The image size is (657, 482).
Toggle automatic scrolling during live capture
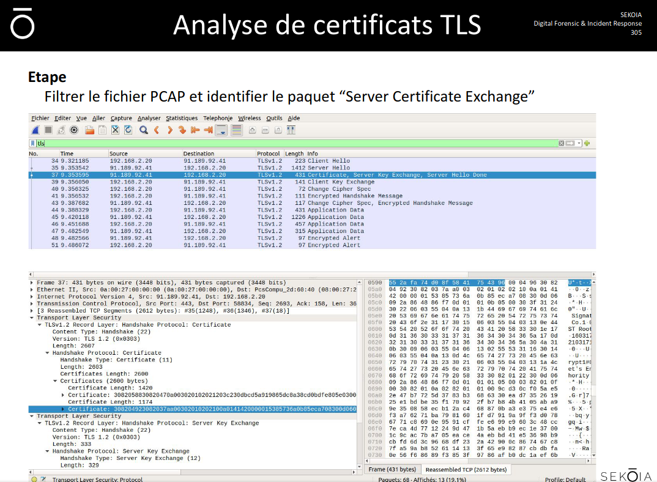[x=221, y=130]
